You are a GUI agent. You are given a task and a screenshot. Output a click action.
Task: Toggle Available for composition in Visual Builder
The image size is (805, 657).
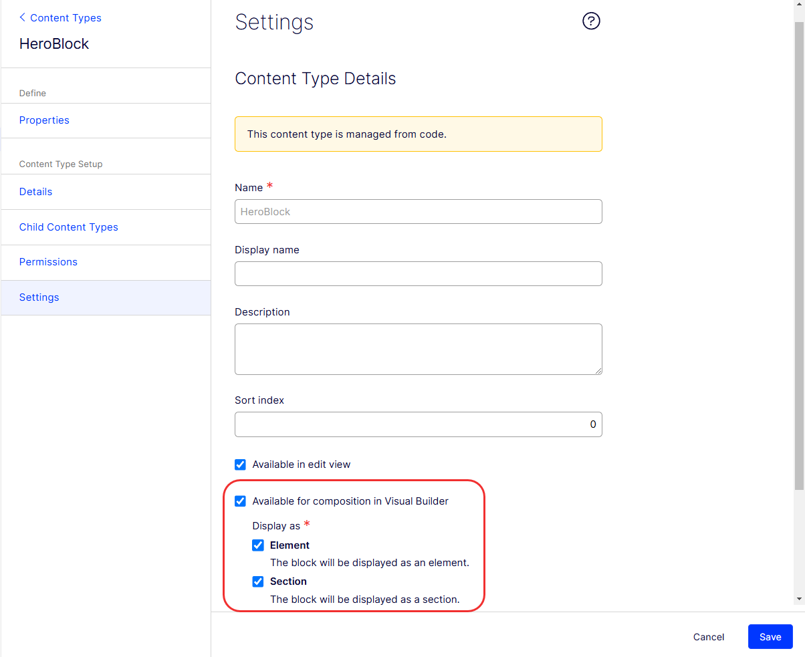point(240,501)
